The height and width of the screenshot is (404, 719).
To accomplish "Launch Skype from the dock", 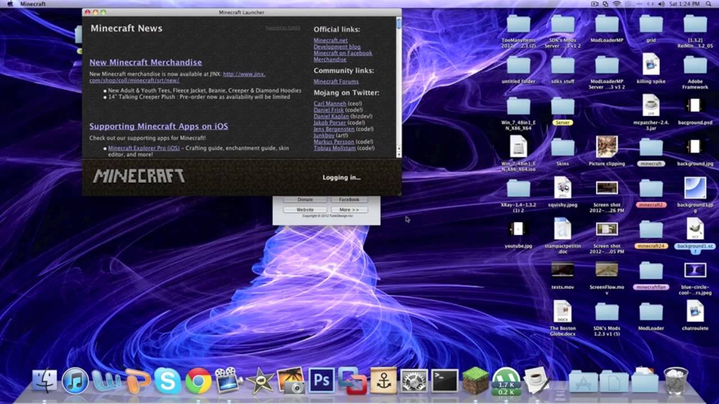I will click(x=168, y=381).
